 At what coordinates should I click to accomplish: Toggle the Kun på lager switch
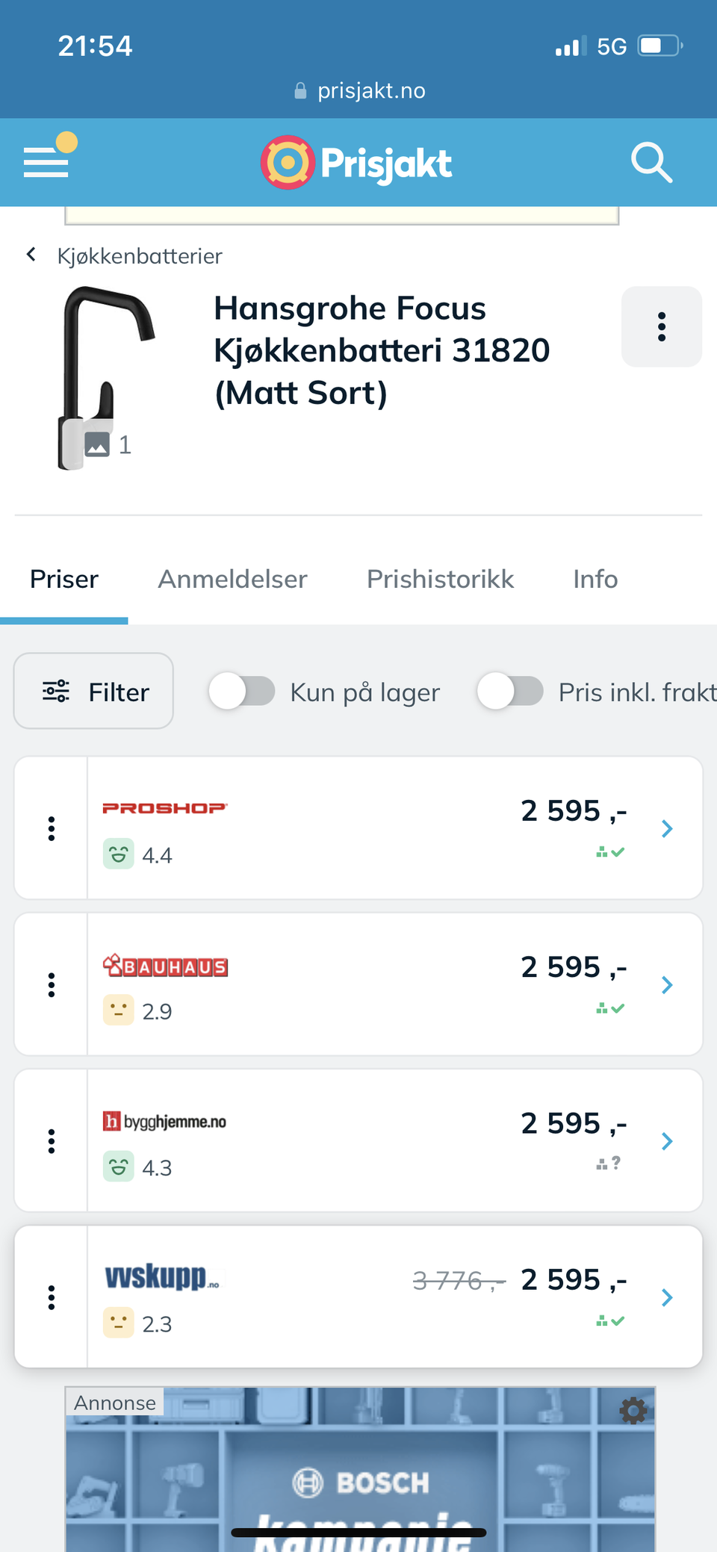(x=242, y=691)
